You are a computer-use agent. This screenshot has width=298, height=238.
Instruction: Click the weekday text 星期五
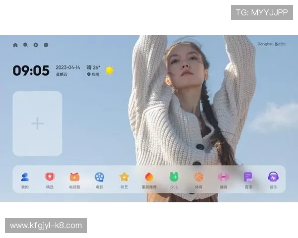click(62, 74)
